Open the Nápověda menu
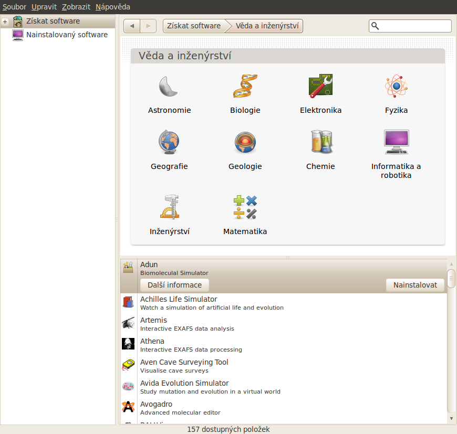457x434 pixels. [113, 7]
